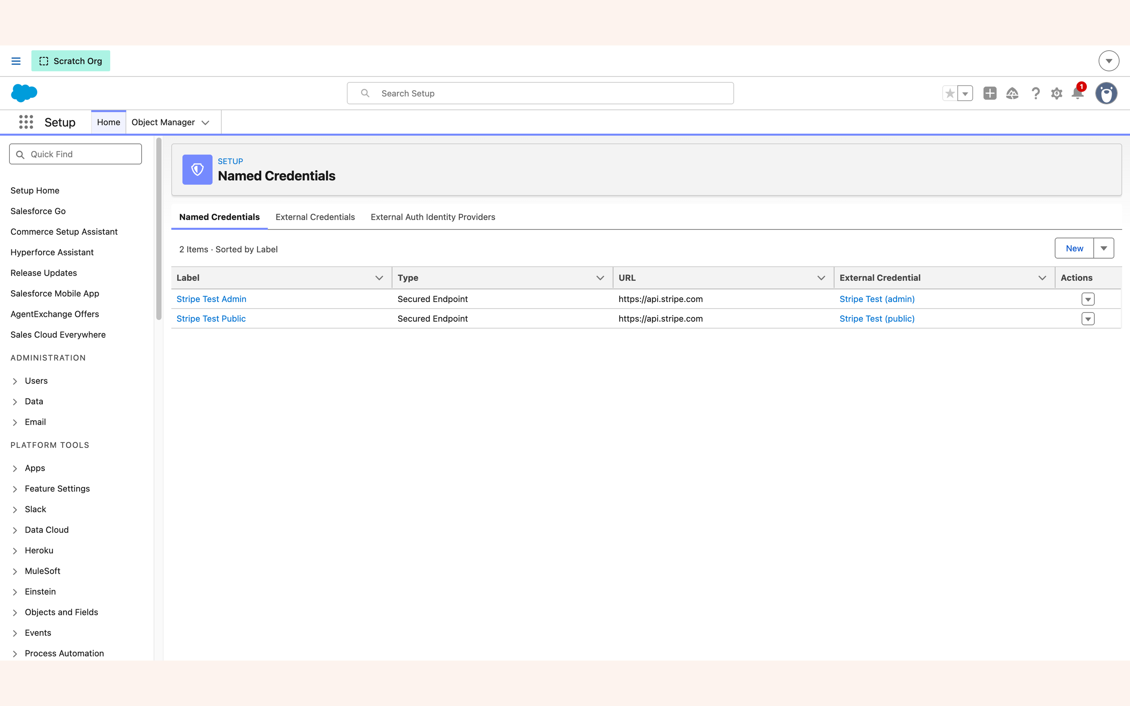1130x706 pixels.
Task: Expand the Apps section
Action: pyautogui.click(x=15, y=468)
